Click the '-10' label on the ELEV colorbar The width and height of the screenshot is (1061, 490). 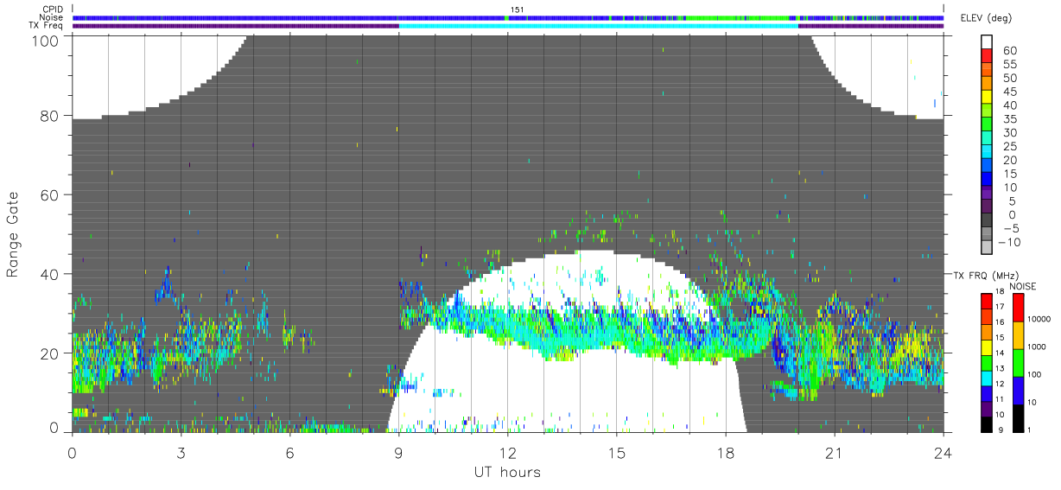(1009, 243)
